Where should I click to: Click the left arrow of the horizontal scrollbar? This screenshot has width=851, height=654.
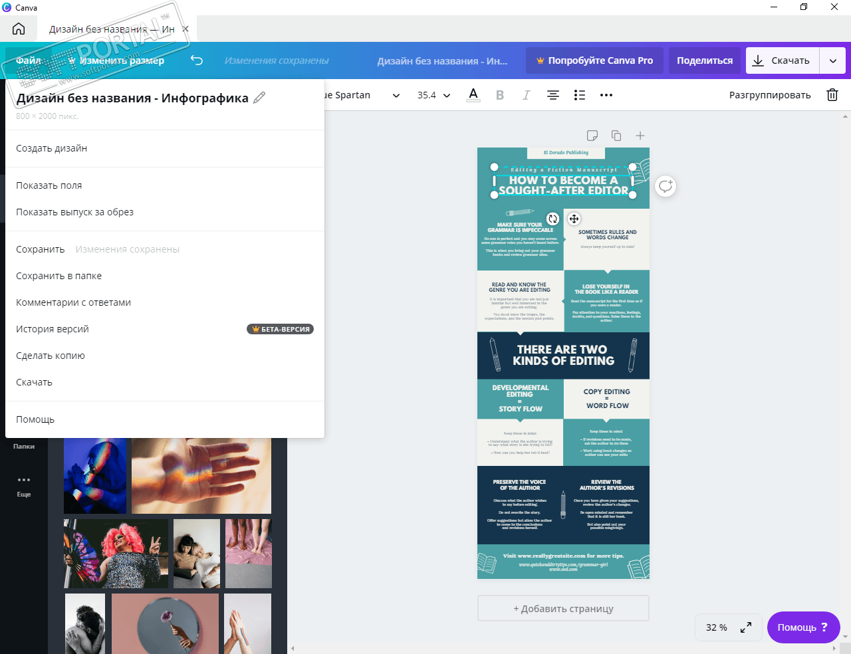pyautogui.click(x=293, y=649)
